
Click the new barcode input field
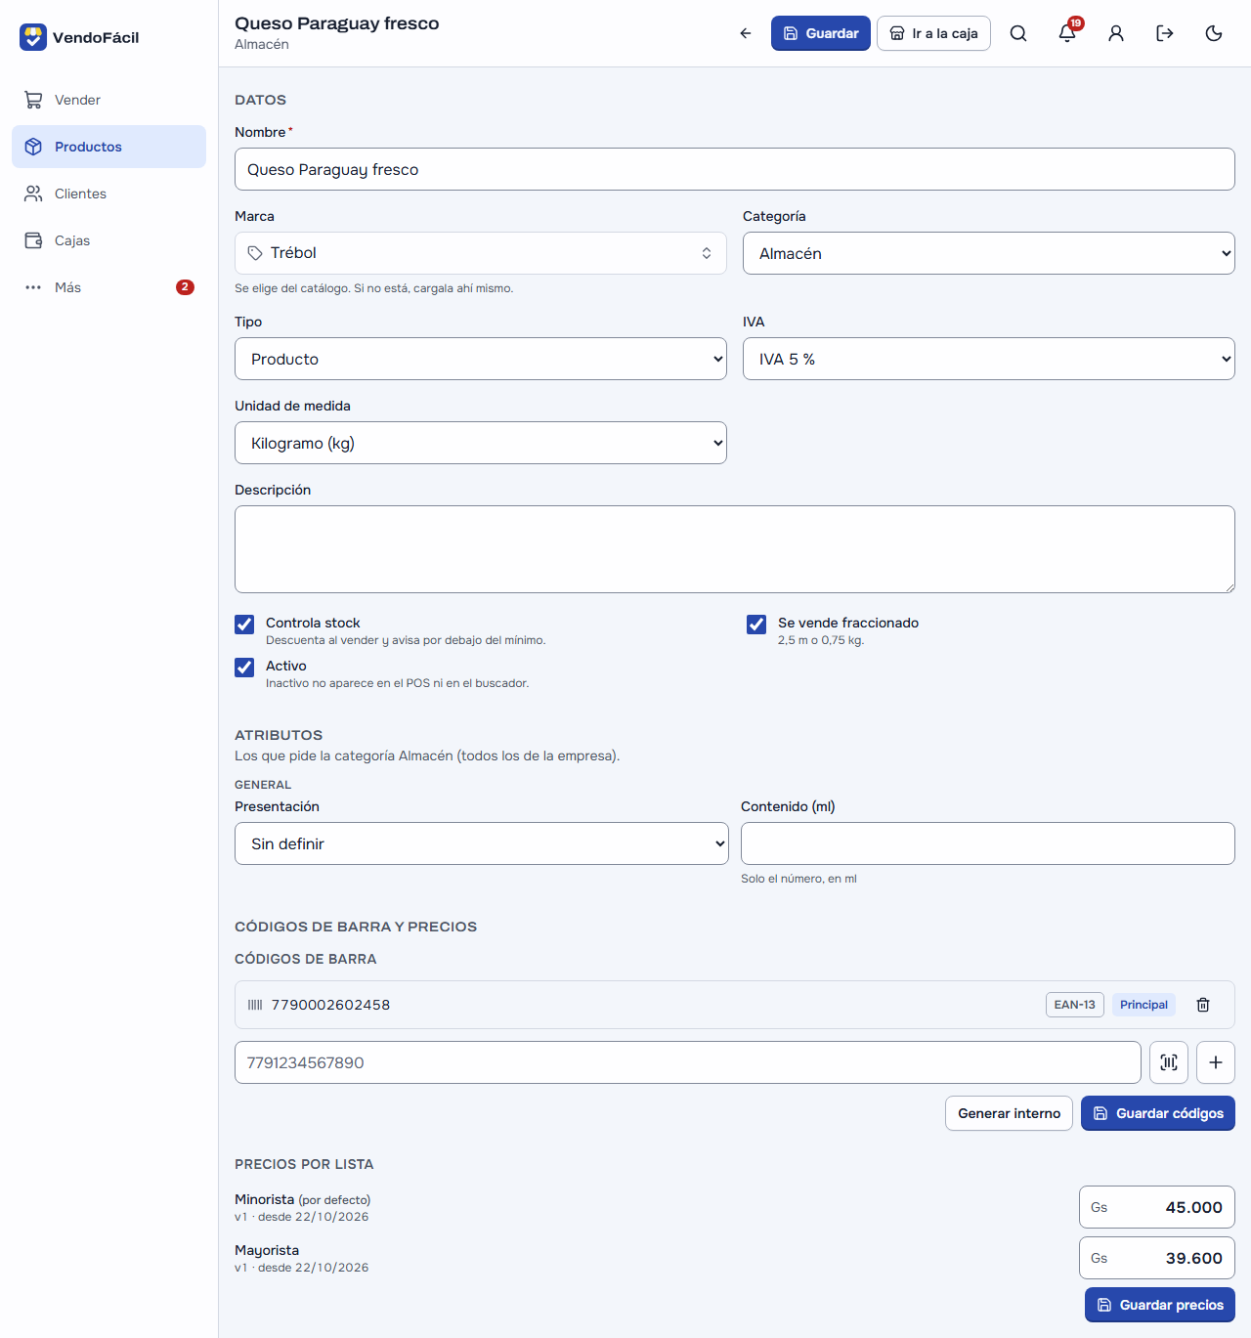(x=688, y=1062)
